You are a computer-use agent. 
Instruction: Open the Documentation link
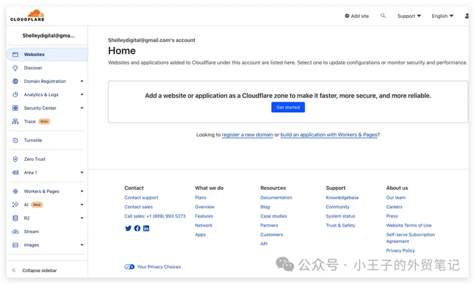pyautogui.click(x=276, y=198)
